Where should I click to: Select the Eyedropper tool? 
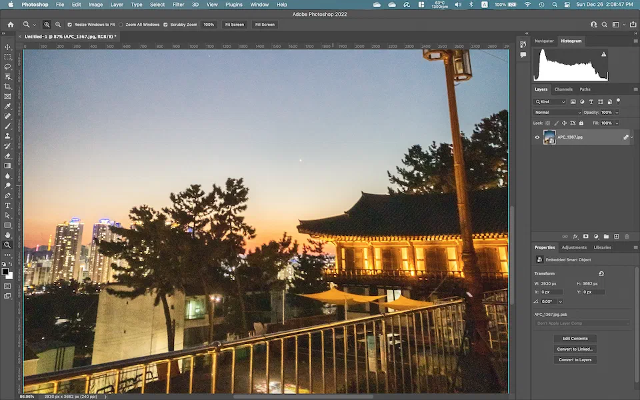coord(8,107)
